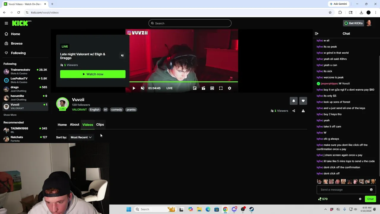The height and width of the screenshot is (214, 380).
Task: Open Natchats recommended channel
Action: click(x=25, y=139)
